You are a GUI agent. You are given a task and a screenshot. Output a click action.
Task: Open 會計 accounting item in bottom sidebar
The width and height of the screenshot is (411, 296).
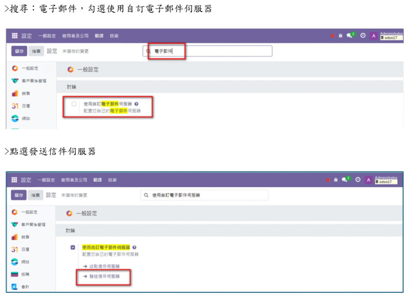click(20, 287)
